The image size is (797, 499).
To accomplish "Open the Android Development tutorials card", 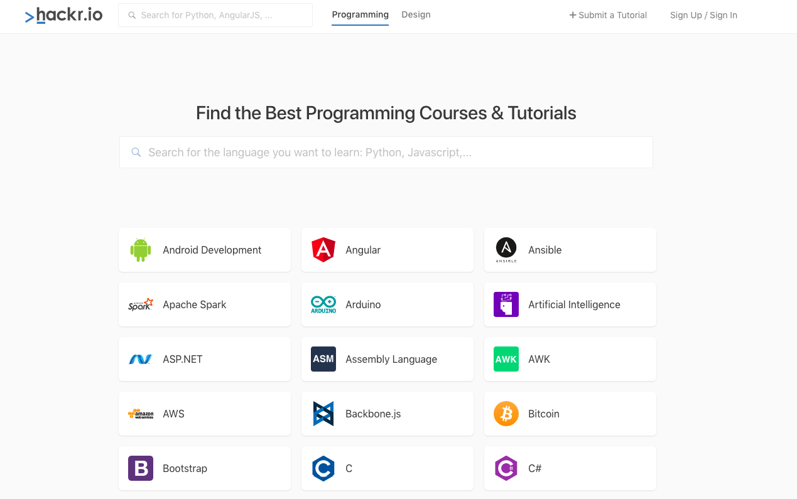I will tap(205, 250).
